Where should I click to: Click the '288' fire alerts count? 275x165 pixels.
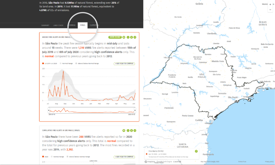click(x=81, y=137)
